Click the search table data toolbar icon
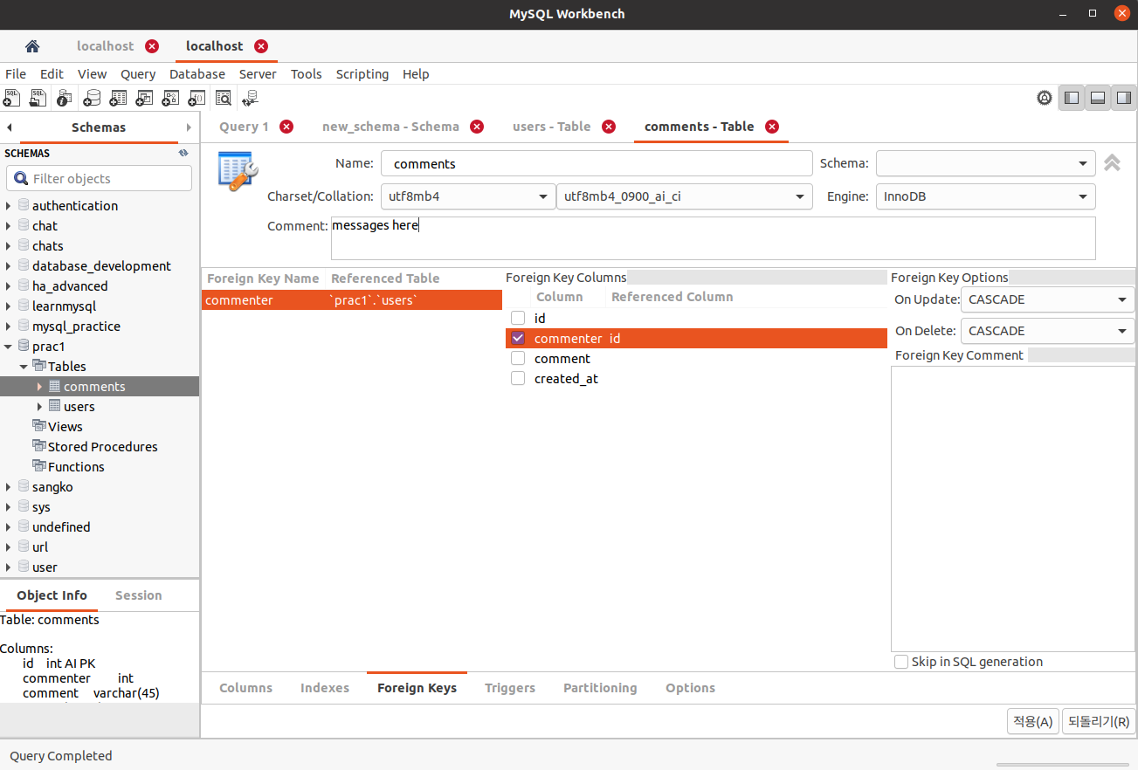Screen dimensions: 1138x770 pos(224,98)
